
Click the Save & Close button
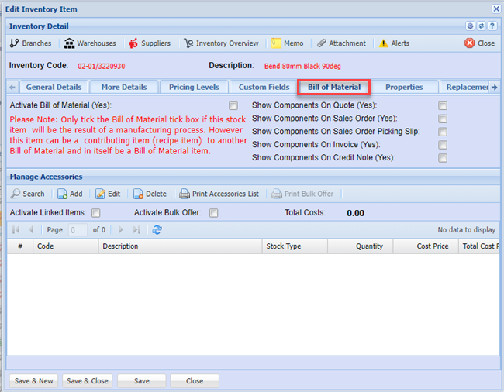tap(87, 381)
